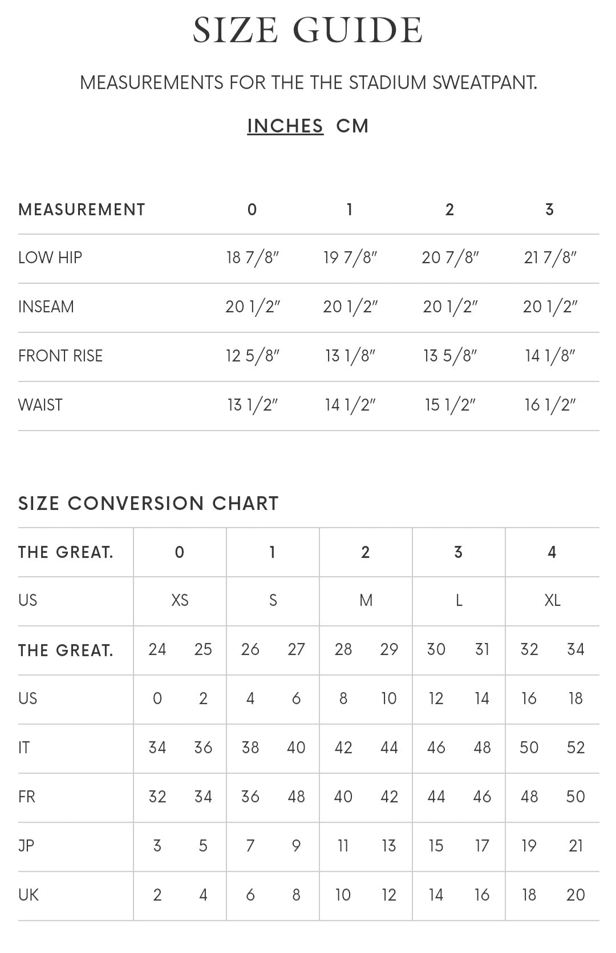Click the FRONT RISE row label
Viewport: 616px width, 953px height.
pyautogui.click(x=60, y=356)
